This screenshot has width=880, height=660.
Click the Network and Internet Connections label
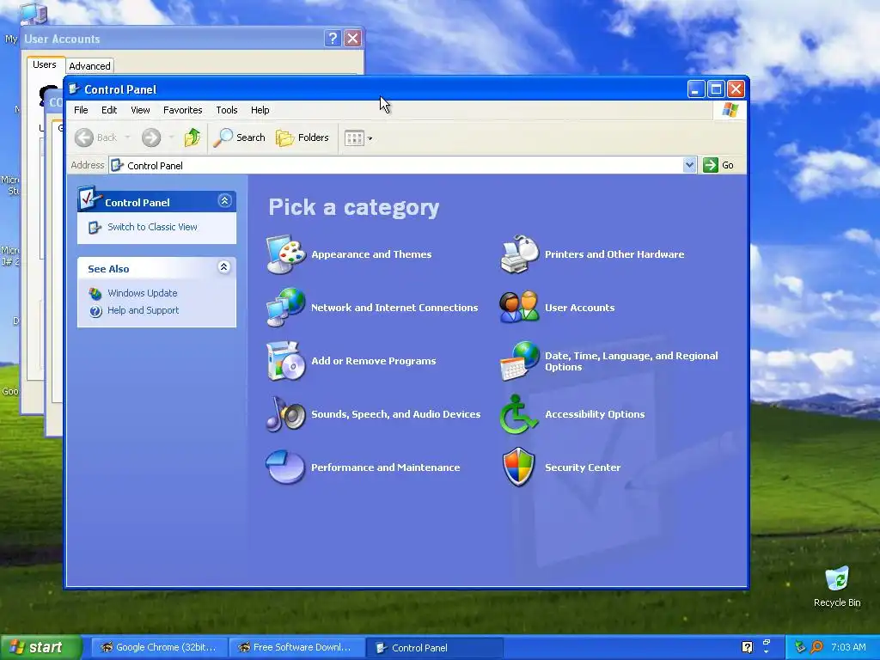[x=394, y=308]
